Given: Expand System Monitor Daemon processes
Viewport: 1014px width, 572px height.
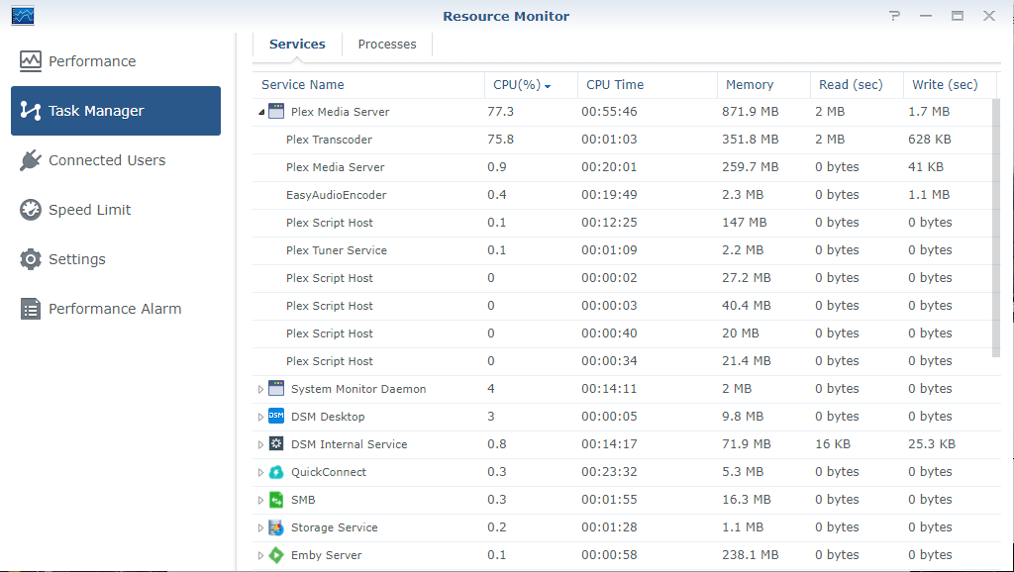Looking at the screenshot, I should point(260,389).
